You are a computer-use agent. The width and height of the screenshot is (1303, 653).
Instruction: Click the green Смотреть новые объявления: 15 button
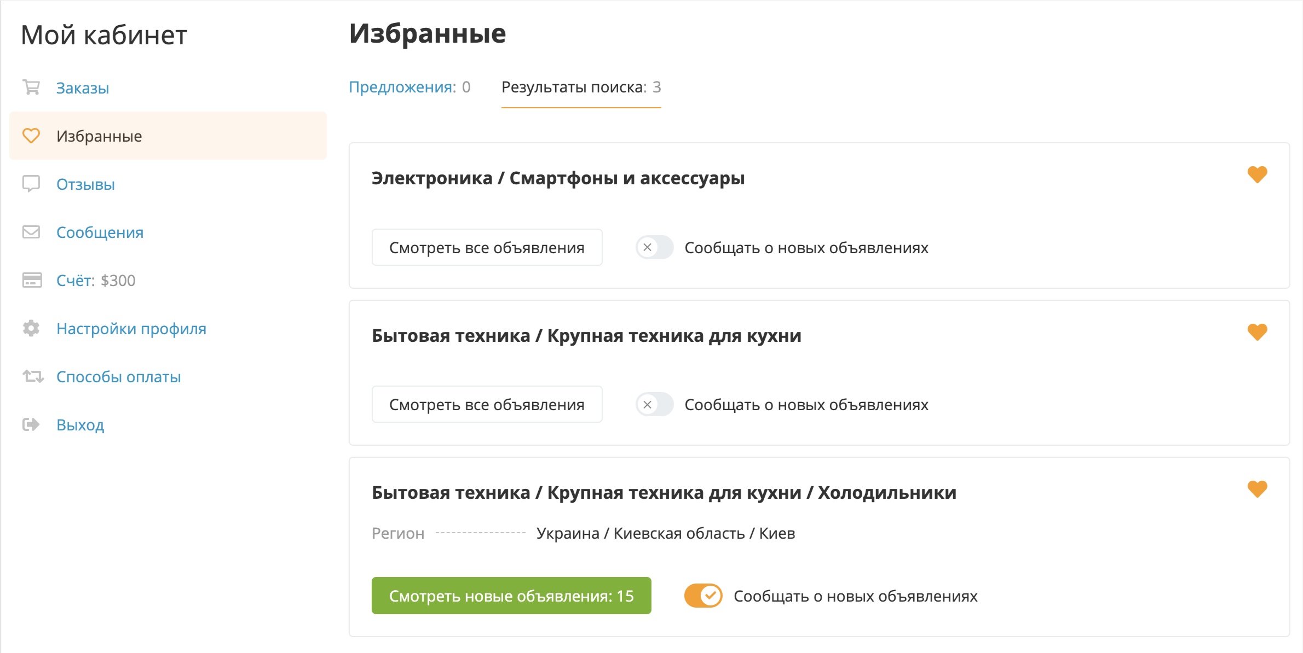click(511, 596)
